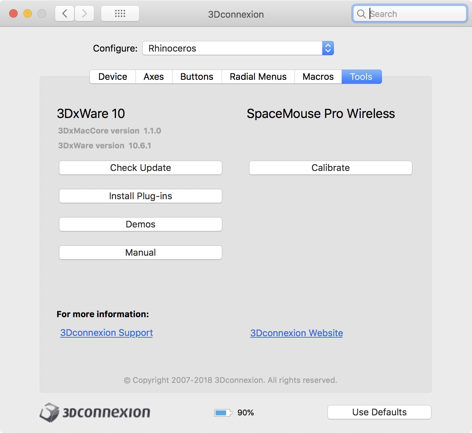Open the Configure application dropdown
This screenshot has width=472, height=433.
(x=238, y=48)
